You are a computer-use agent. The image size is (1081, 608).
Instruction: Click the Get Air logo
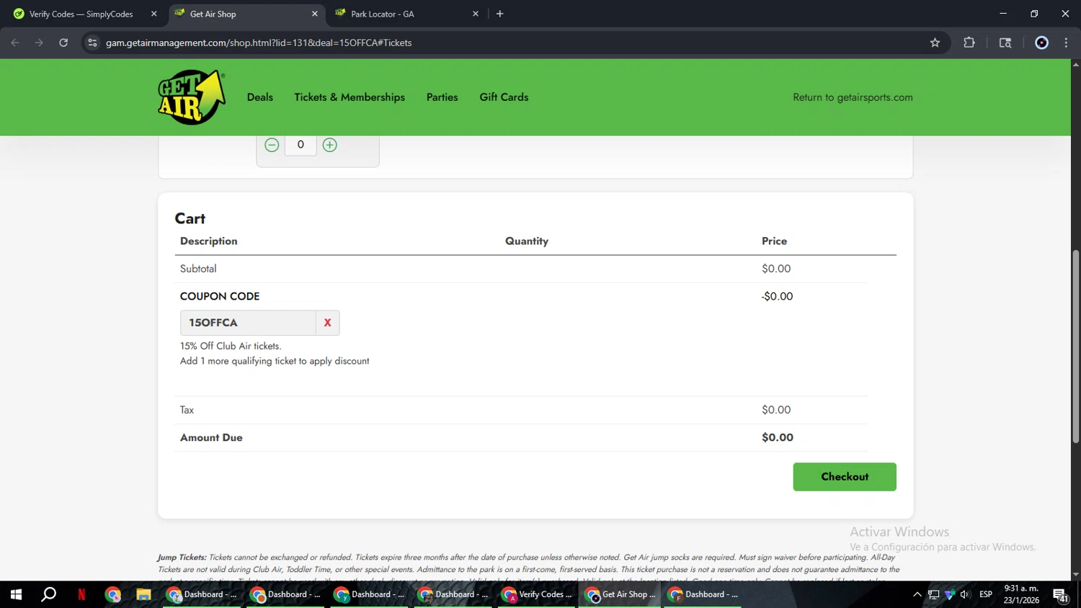[x=192, y=97]
